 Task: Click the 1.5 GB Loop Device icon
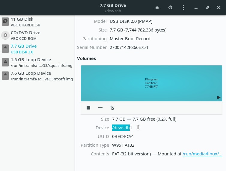(x=5, y=62)
